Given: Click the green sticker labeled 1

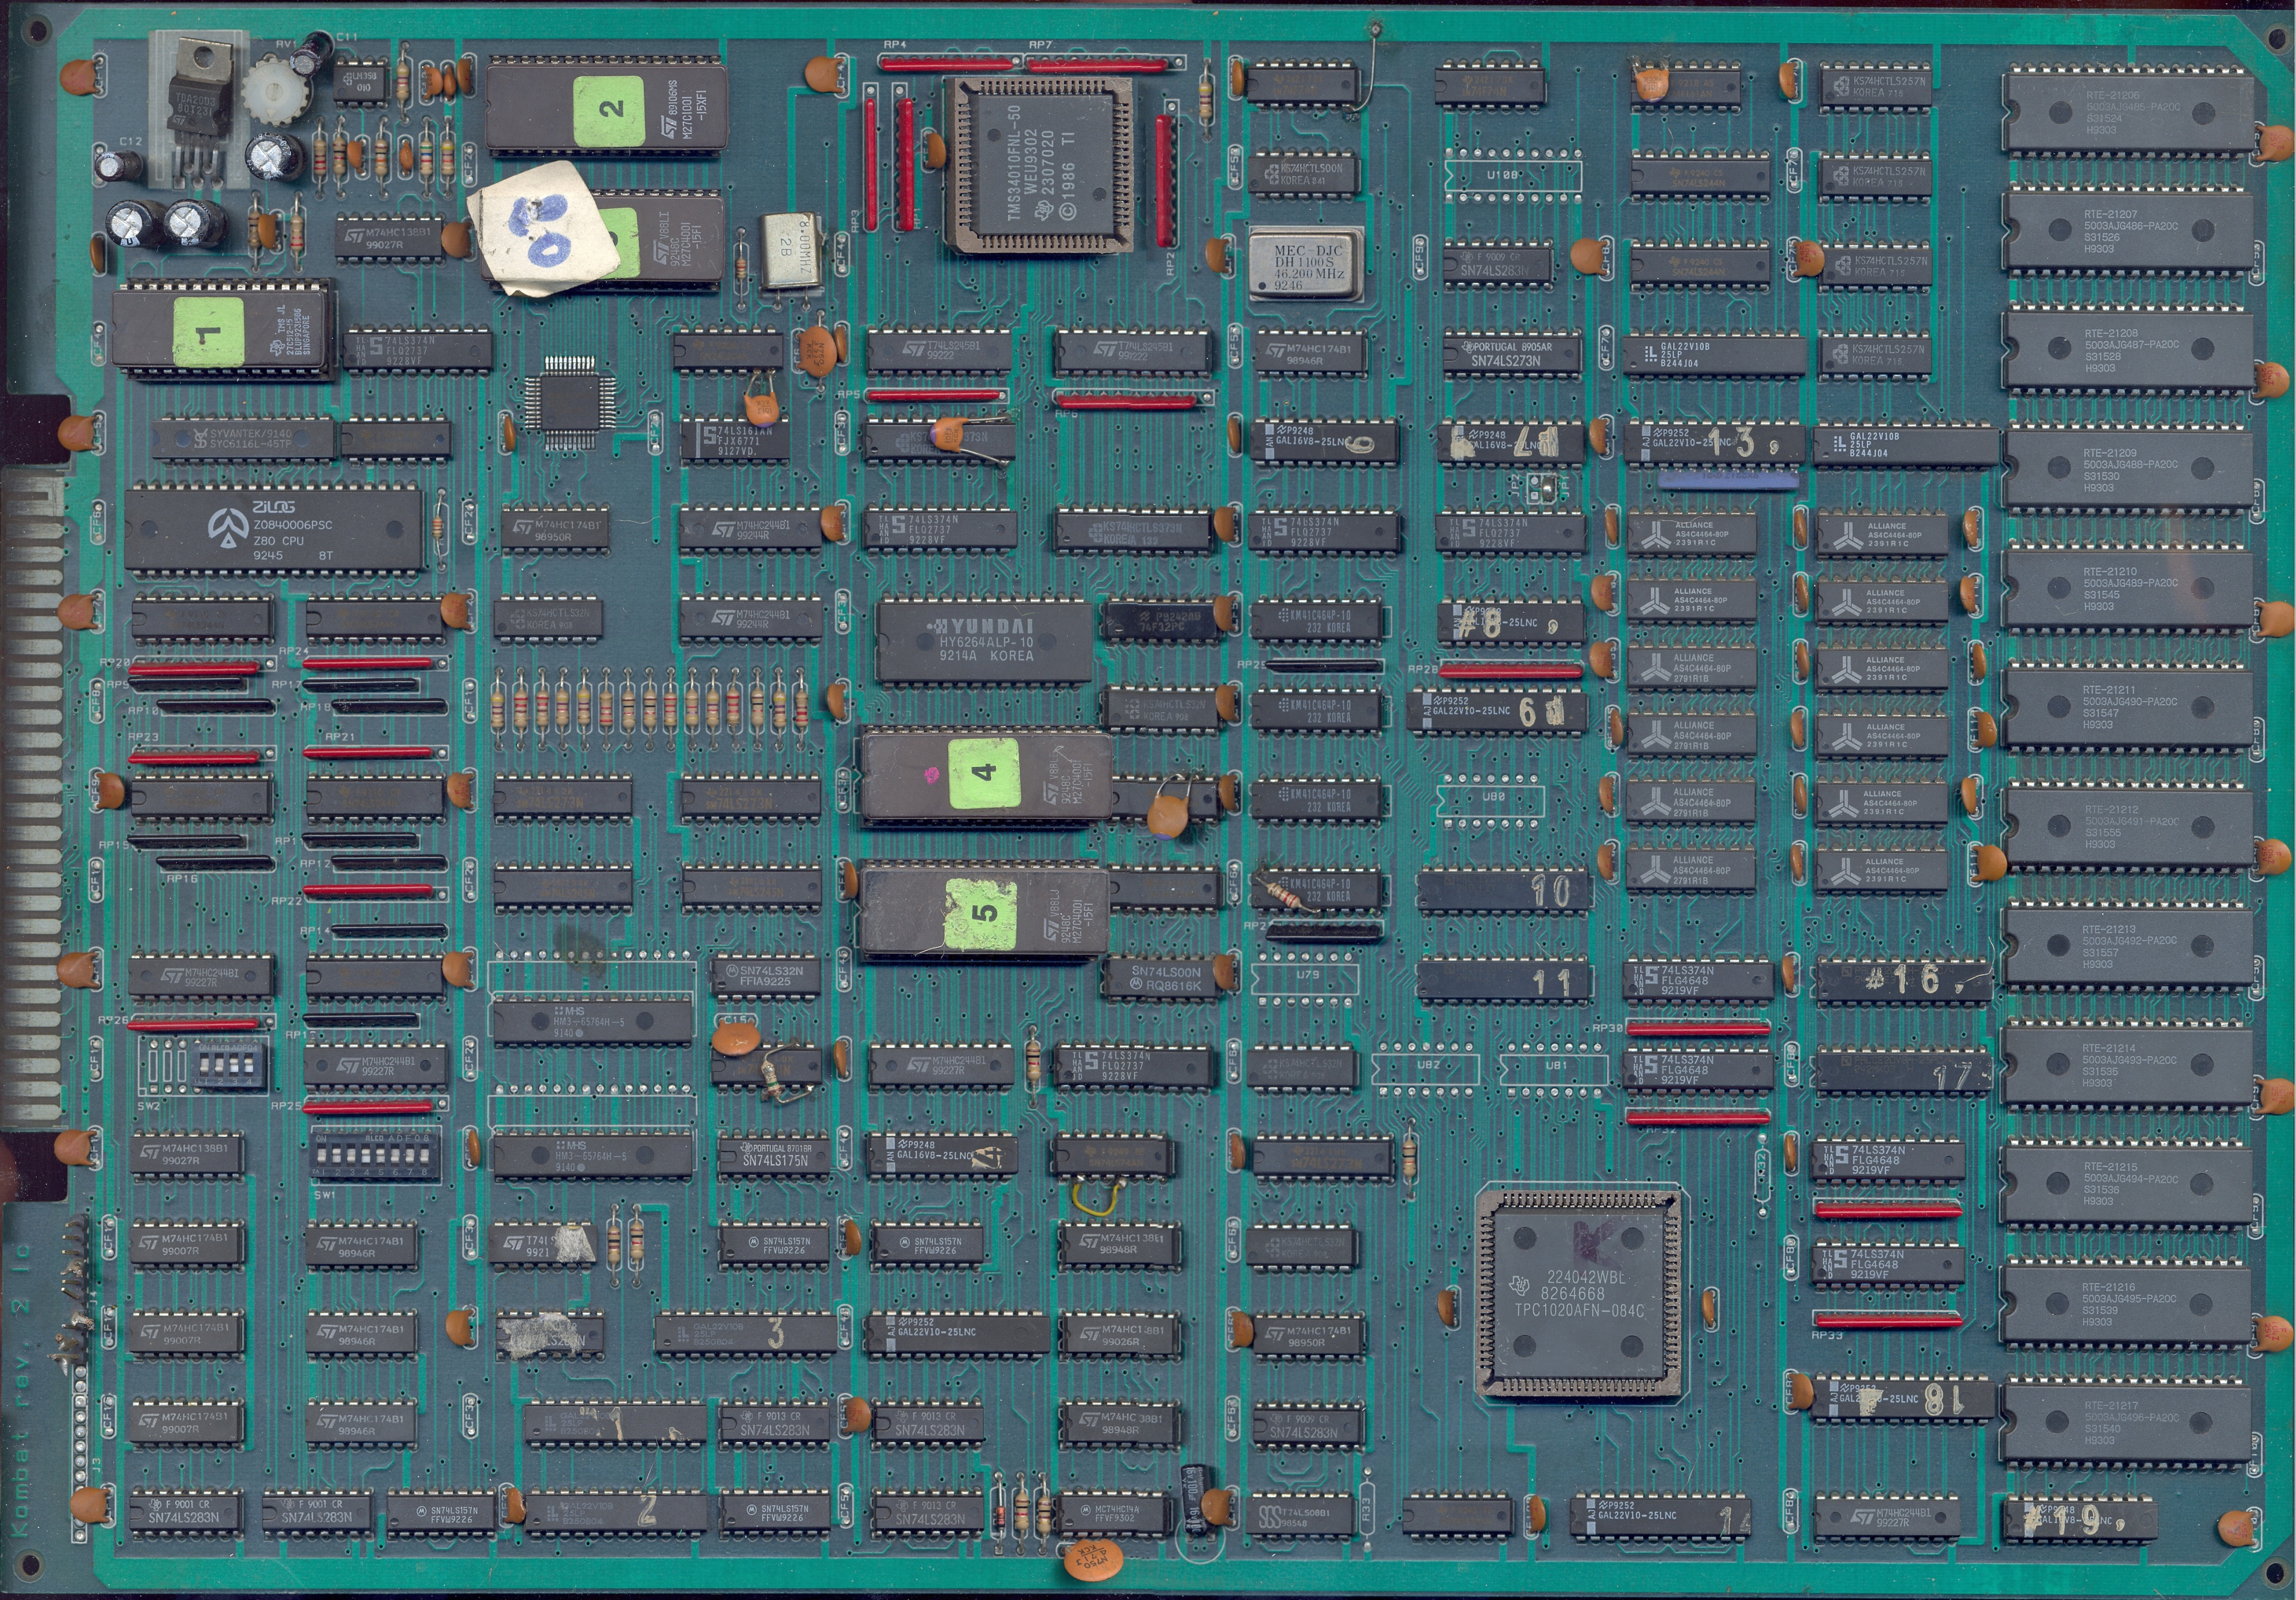Looking at the screenshot, I should [x=208, y=331].
